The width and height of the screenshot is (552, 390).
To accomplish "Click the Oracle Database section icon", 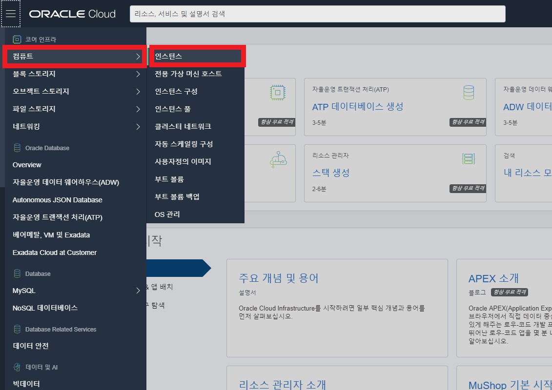I will 17,148.
